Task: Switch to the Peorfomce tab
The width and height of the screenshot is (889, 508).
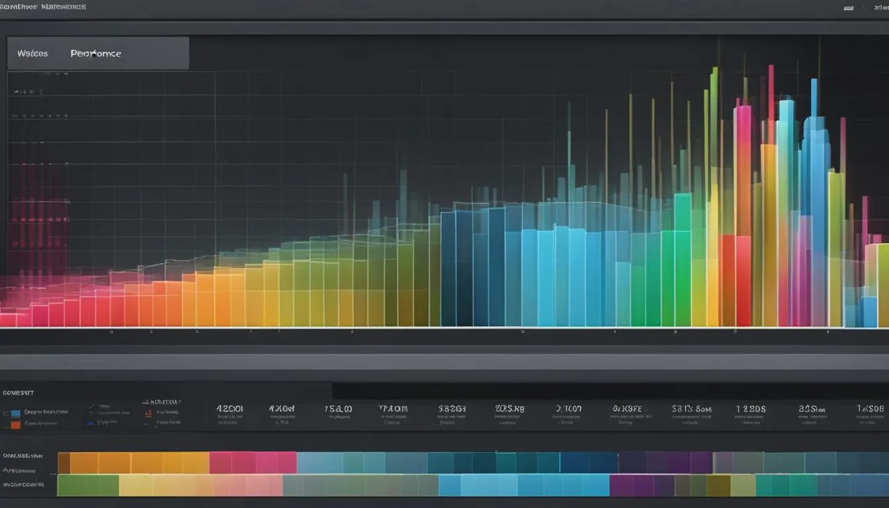Action: tap(96, 54)
